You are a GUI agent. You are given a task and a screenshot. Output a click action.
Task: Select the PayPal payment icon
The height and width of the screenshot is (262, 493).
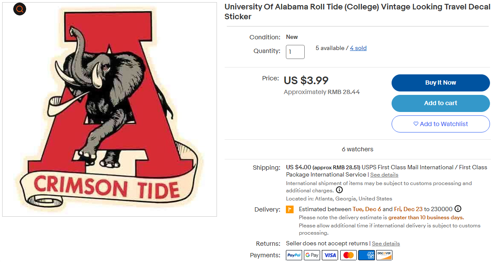click(x=294, y=255)
